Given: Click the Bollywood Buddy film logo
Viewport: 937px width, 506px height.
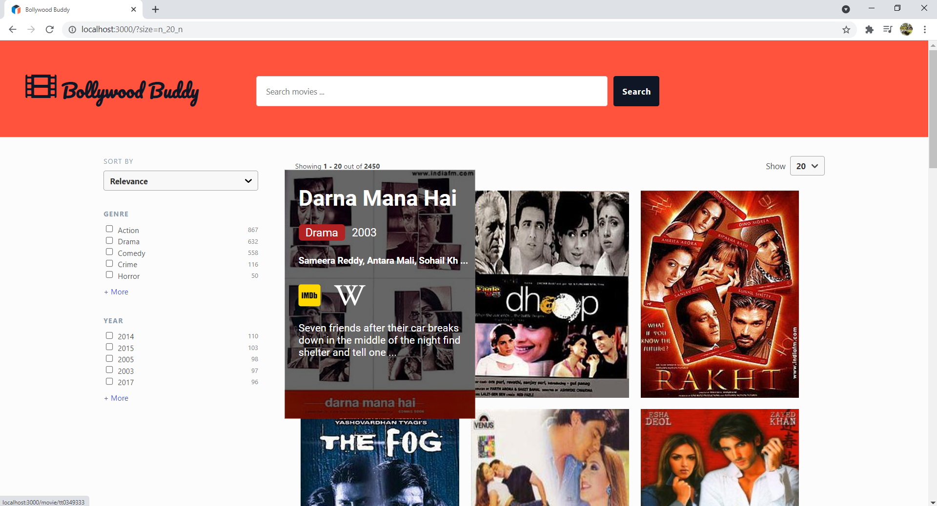Looking at the screenshot, I should pyautogui.click(x=112, y=90).
